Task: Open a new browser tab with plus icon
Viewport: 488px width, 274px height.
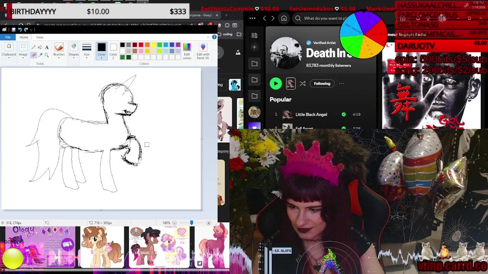Action: coord(226,15)
